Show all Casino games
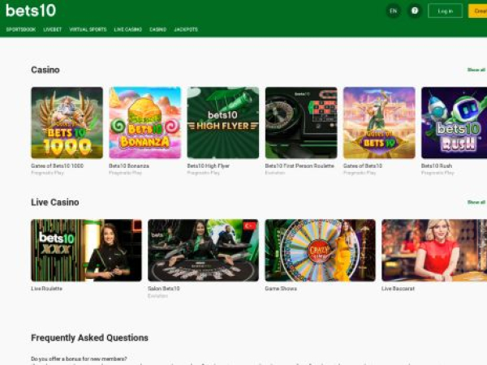The width and height of the screenshot is (487, 365). 476,70
